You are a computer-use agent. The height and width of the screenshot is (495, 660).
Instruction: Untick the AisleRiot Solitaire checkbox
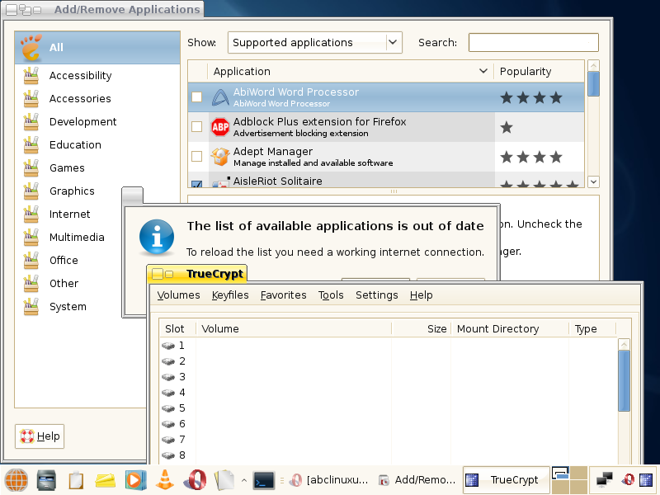196,184
